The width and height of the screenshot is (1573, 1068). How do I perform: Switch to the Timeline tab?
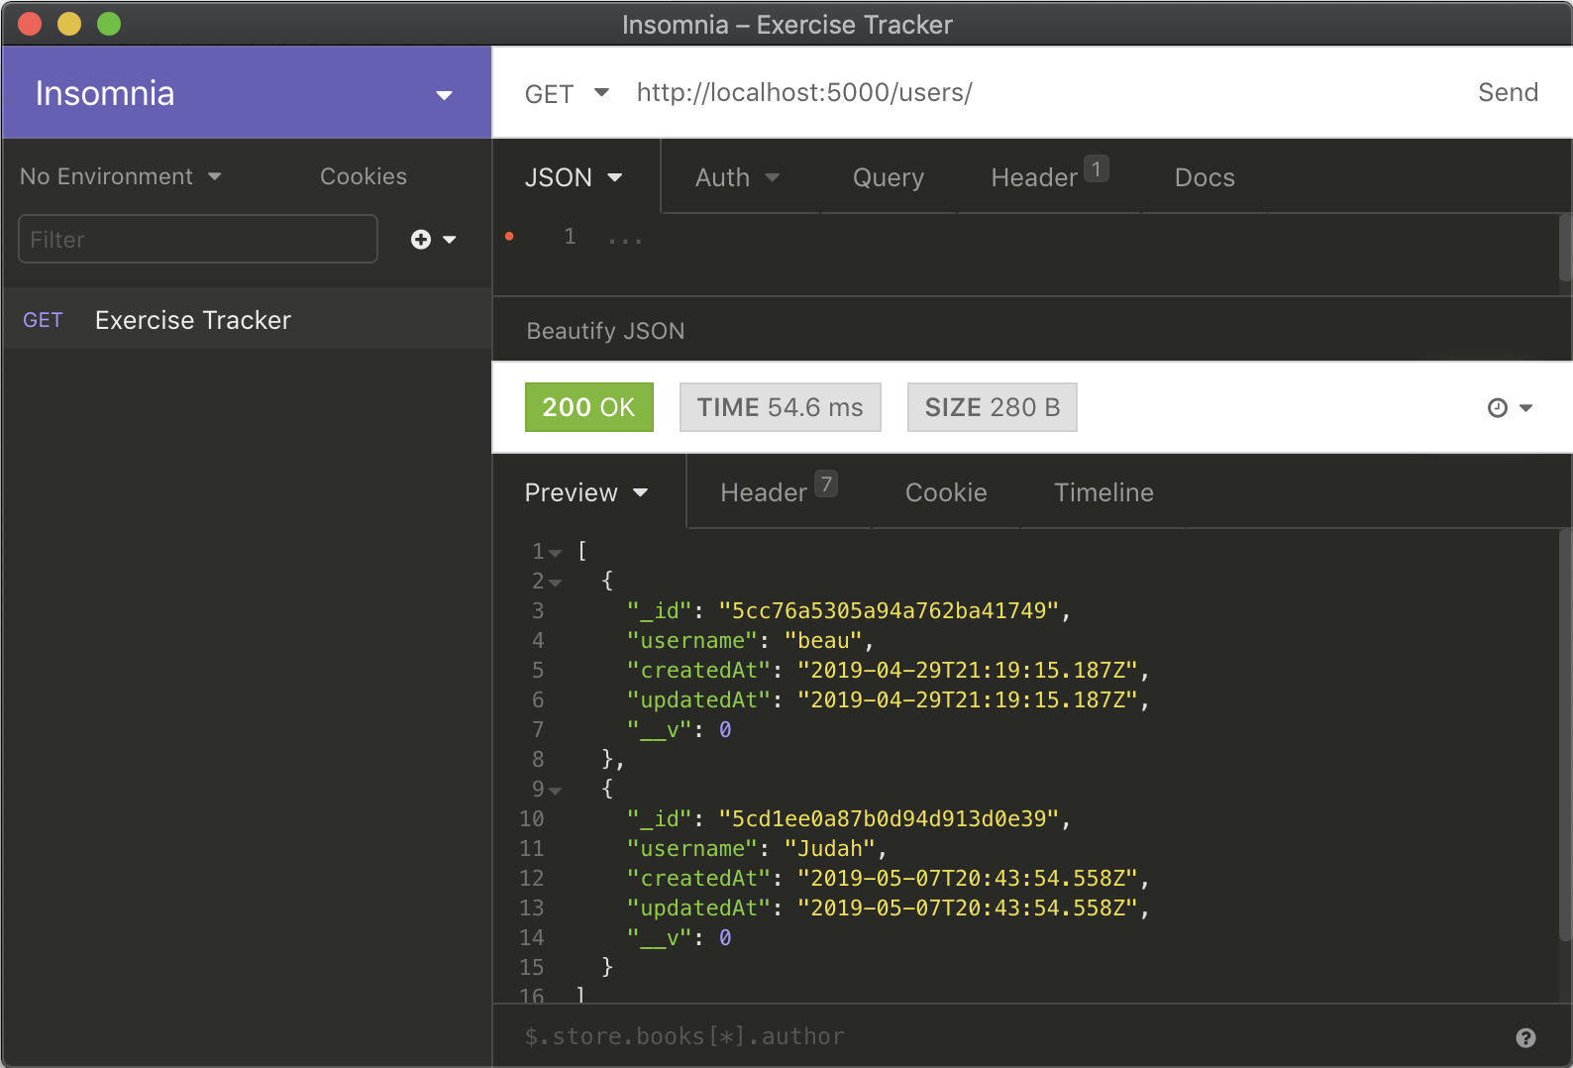click(1103, 492)
